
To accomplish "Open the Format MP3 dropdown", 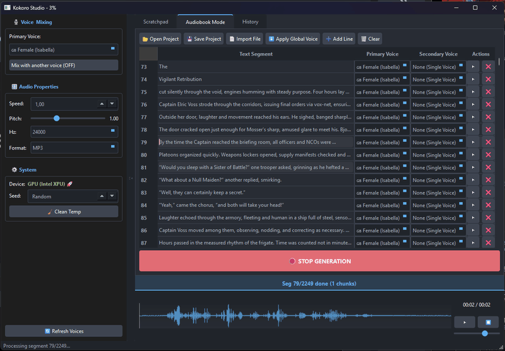I will click(x=74, y=148).
